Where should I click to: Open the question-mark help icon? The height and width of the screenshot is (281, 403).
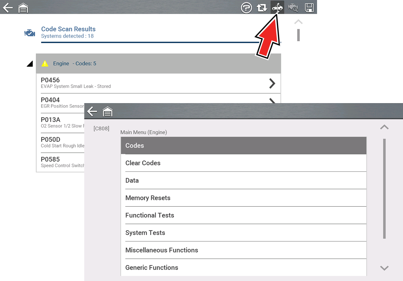point(246,8)
